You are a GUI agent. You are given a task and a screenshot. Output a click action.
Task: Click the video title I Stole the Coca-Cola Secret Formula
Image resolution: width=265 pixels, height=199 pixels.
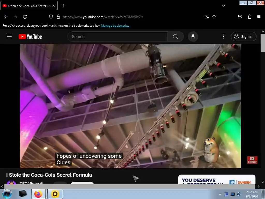click(x=49, y=175)
